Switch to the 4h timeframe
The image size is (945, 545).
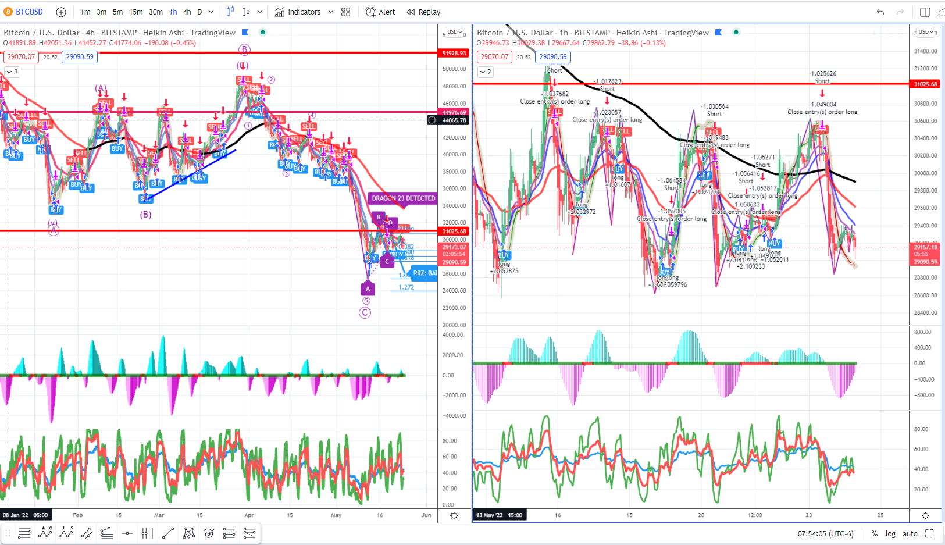pyautogui.click(x=187, y=12)
